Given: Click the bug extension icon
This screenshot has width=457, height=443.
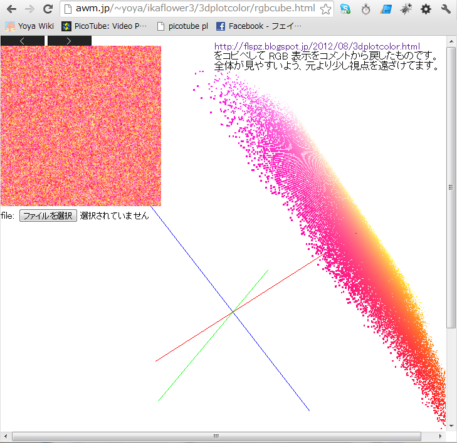Looking at the screenshot, I should tap(406, 9).
